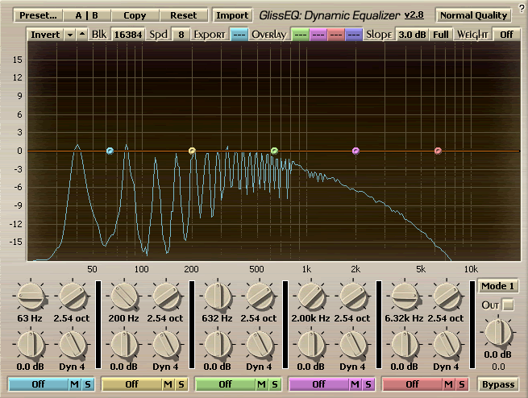Toggle M on the yellow band
The height and width of the screenshot is (398, 528).
point(168,384)
